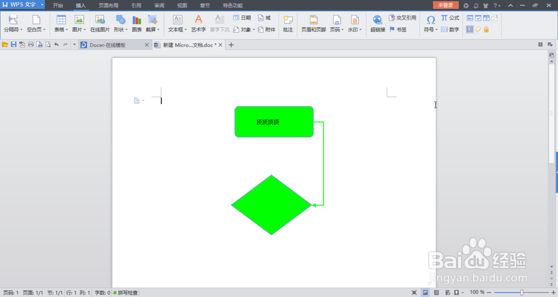The height and width of the screenshot is (297, 558).
Task: Open the WPS 文字 application menu arrow
Action: point(42,5)
